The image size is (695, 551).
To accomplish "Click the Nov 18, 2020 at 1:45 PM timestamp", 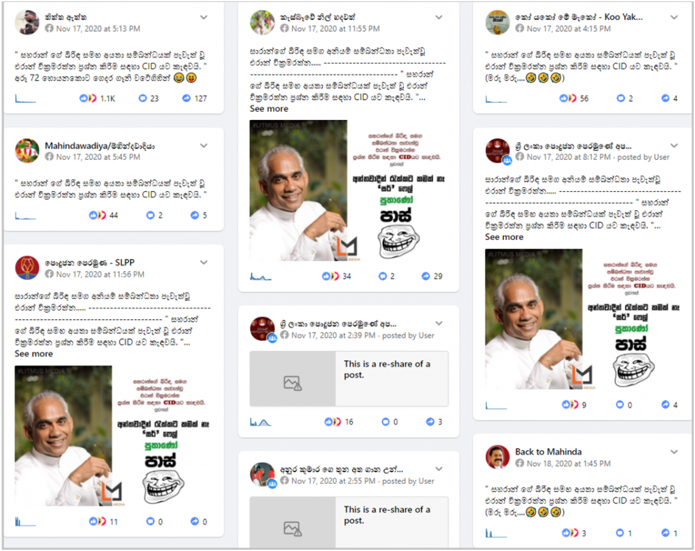I will click(x=569, y=464).
